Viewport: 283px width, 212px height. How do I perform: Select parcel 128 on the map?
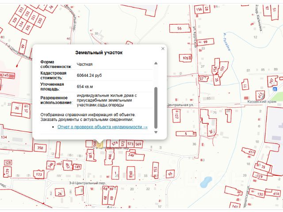tap(8, 163)
